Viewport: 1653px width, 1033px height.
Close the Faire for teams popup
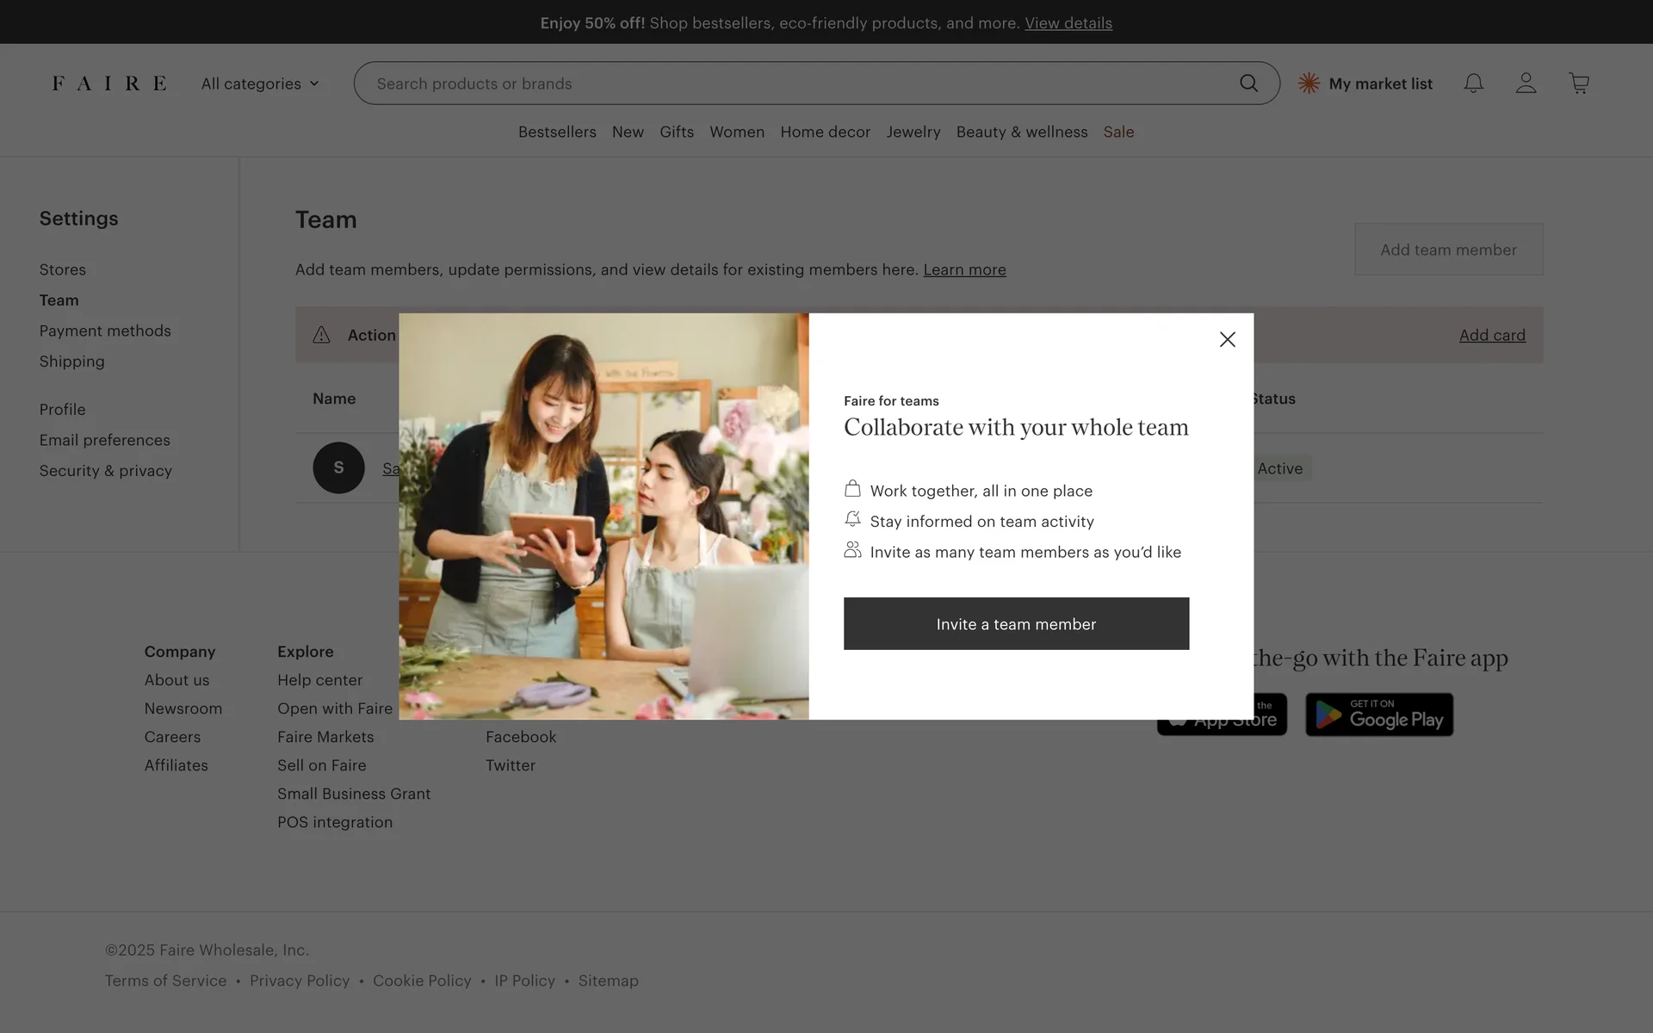tap(1227, 339)
